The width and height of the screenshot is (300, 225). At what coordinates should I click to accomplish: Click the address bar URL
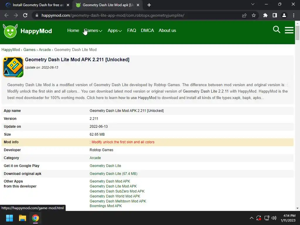point(113,15)
